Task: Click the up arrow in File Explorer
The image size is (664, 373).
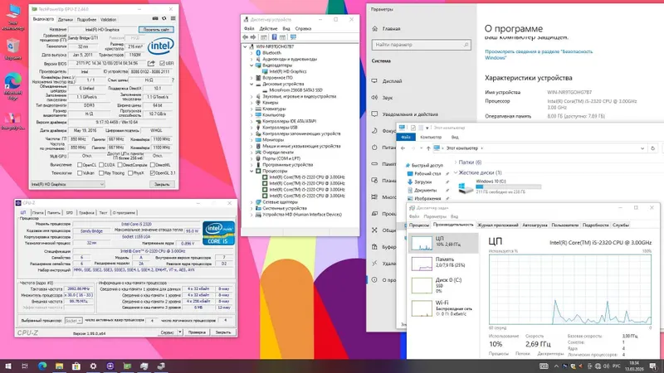Action: coord(428,148)
